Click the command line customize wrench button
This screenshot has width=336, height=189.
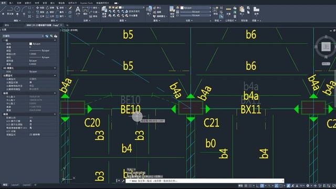tap(123, 181)
